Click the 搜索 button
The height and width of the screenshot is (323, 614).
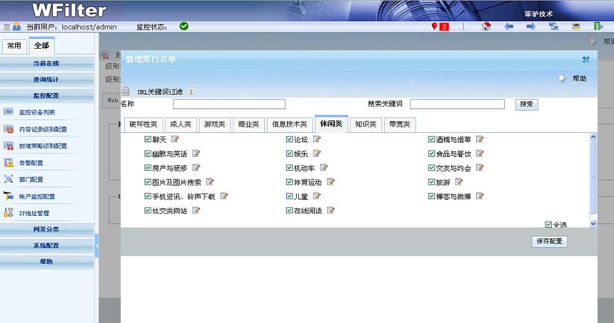point(526,104)
